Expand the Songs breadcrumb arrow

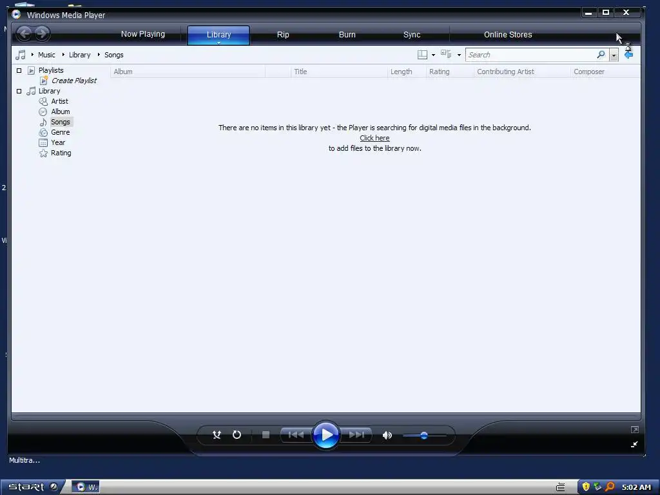pyautogui.click(x=99, y=55)
